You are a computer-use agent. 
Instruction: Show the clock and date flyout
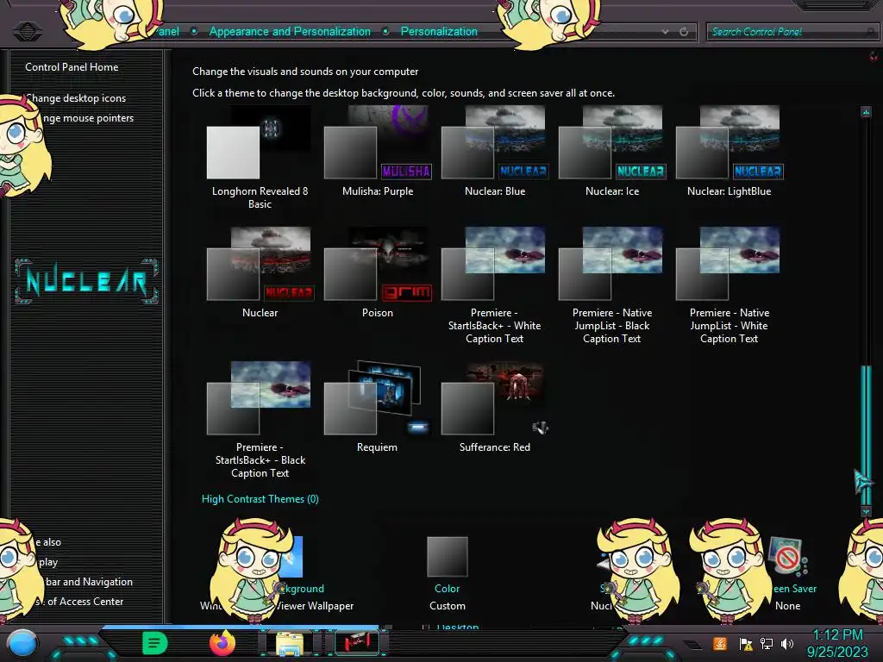(837, 643)
